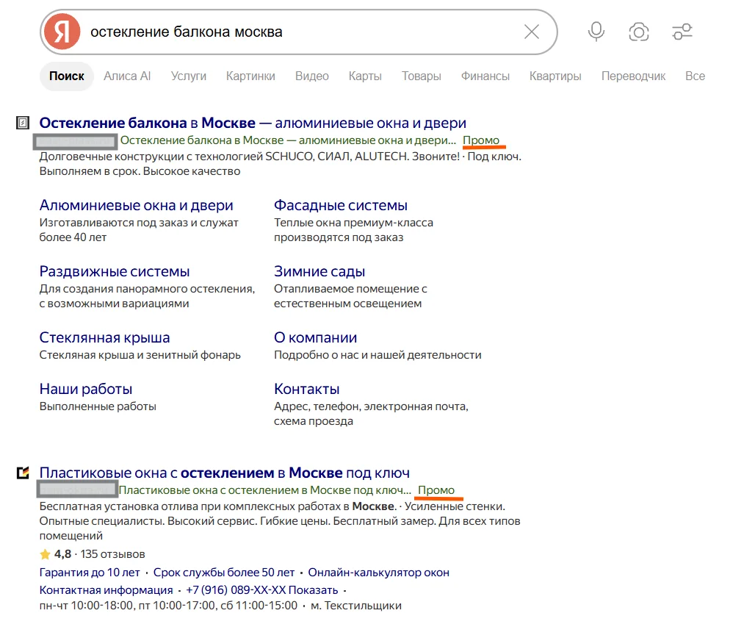
Task: Open the Услуги tab
Action: point(188,76)
